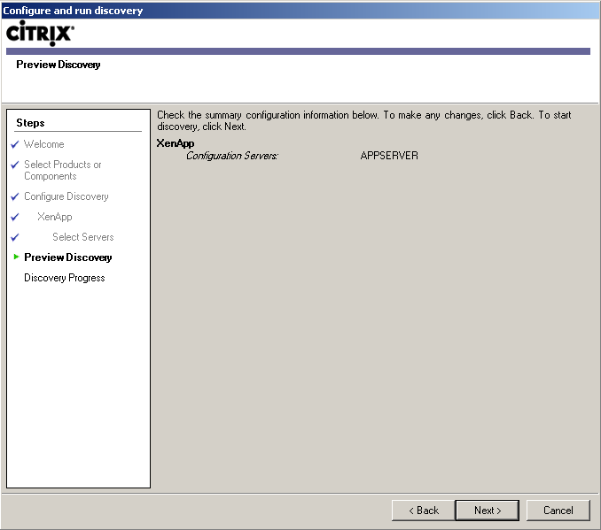Click the XenApp heading in summary
Screen dimensions: 601x530
(x=176, y=143)
